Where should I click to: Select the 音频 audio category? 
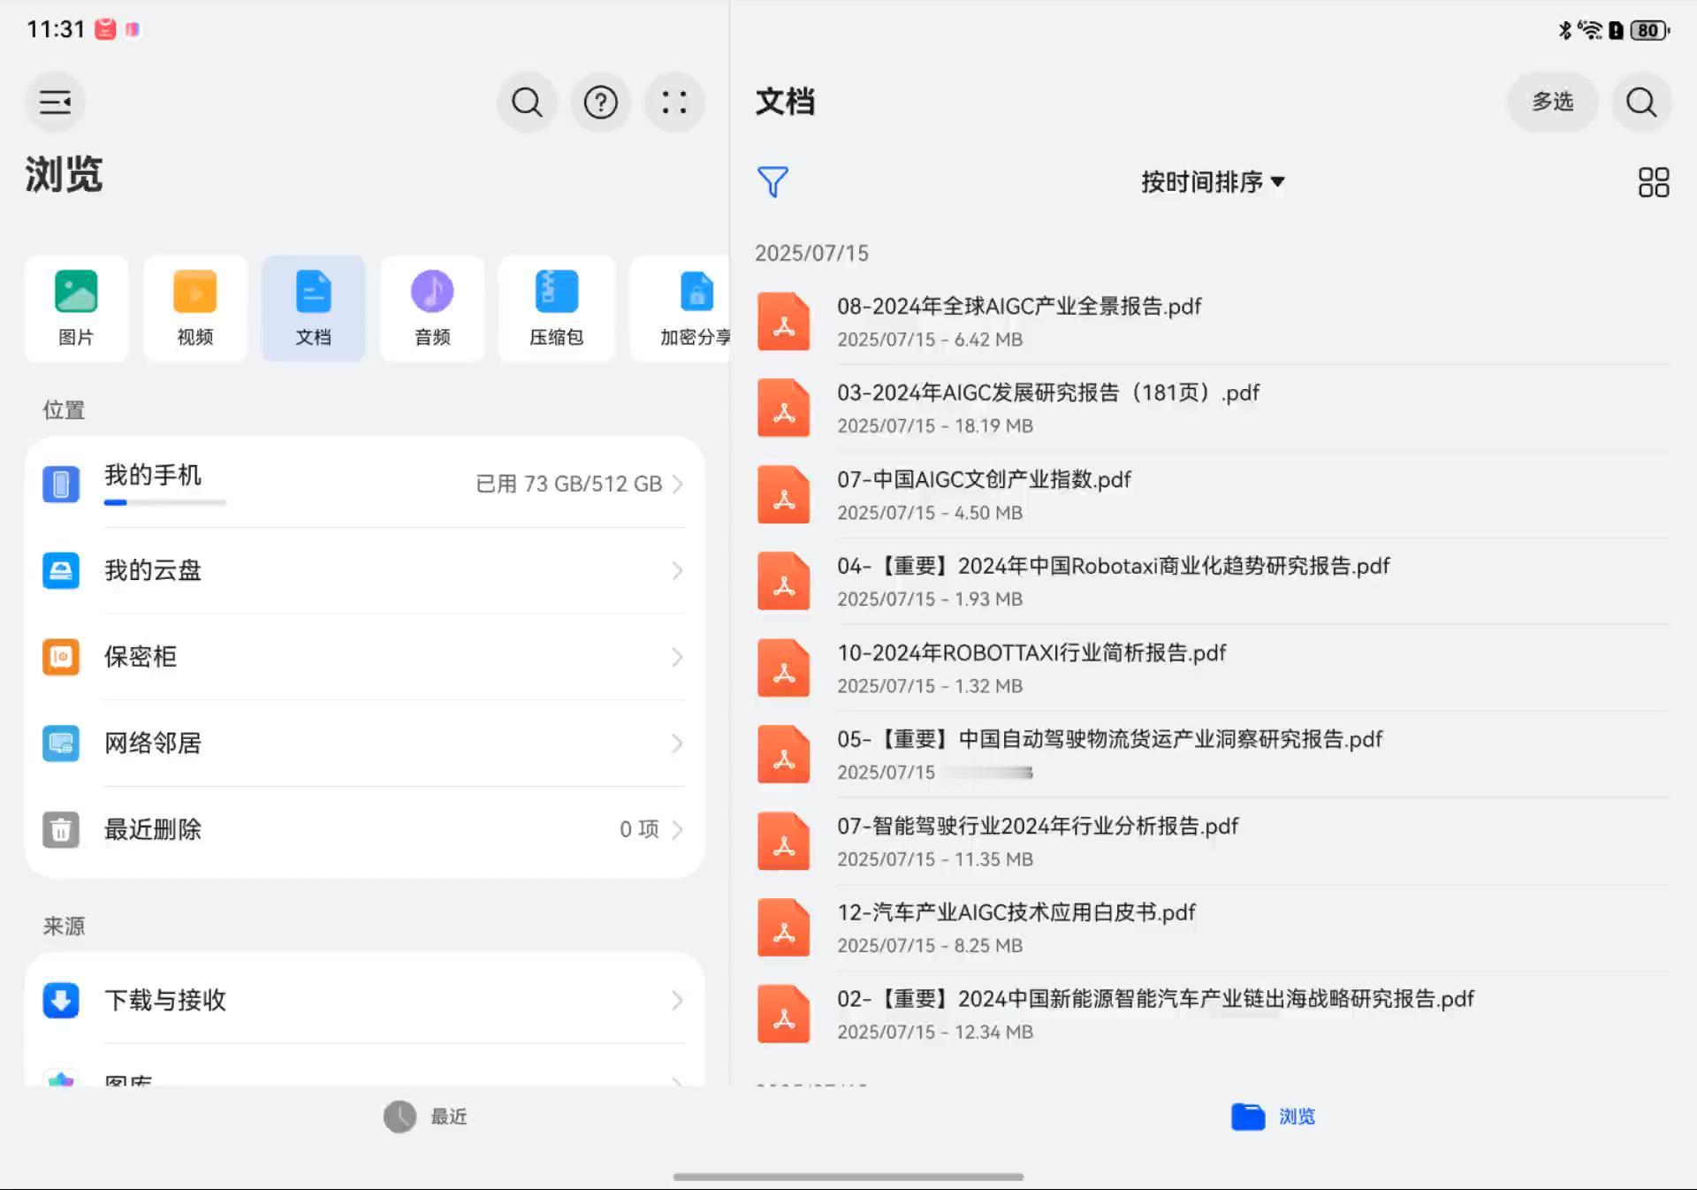point(432,308)
